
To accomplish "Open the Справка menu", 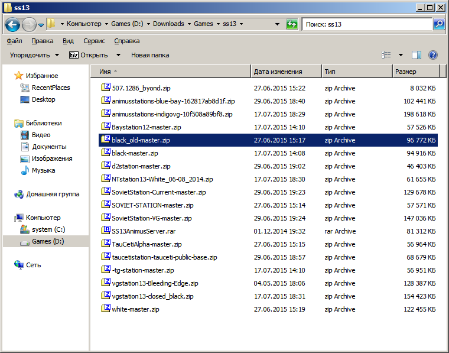I will tap(127, 41).
